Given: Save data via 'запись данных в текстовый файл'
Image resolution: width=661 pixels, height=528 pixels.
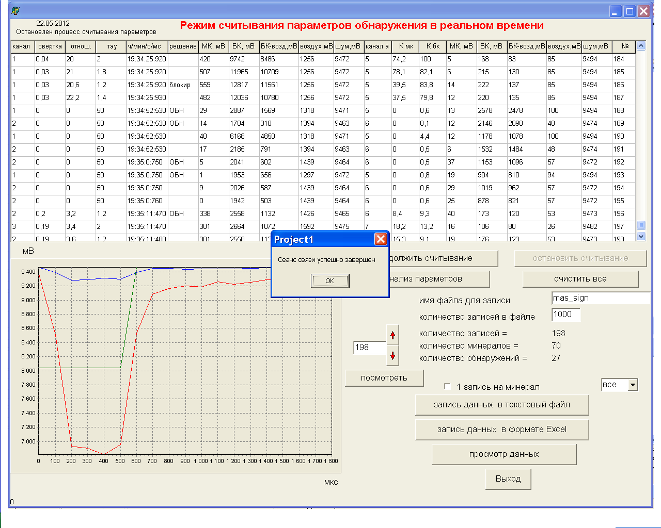Looking at the screenshot, I should click(501, 405).
